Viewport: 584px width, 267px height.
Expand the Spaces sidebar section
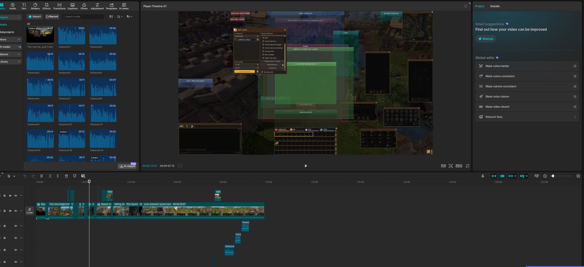[11, 54]
